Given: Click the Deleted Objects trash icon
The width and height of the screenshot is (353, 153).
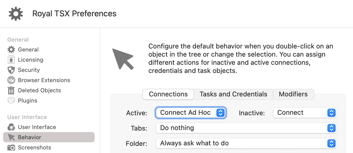Looking at the screenshot, I should tap(11, 90).
